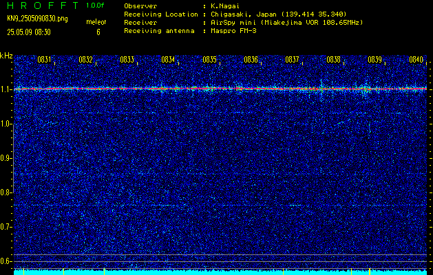Click the 0.7 frequency axis label
This screenshot has width=433, height=275.
[6, 227]
